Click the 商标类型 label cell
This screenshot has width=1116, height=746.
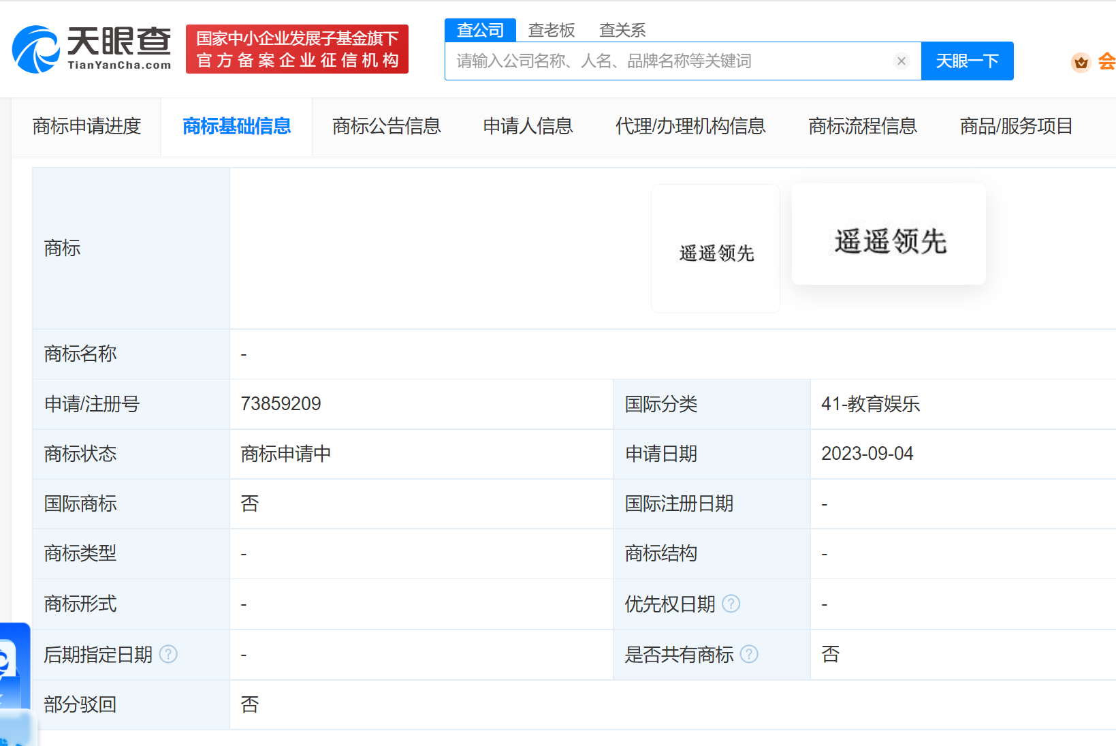131,553
